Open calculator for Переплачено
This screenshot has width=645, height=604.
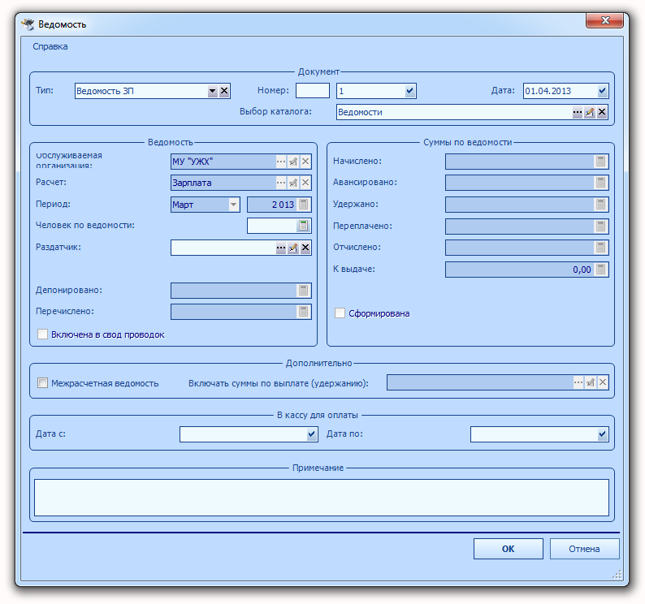click(x=601, y=226)
